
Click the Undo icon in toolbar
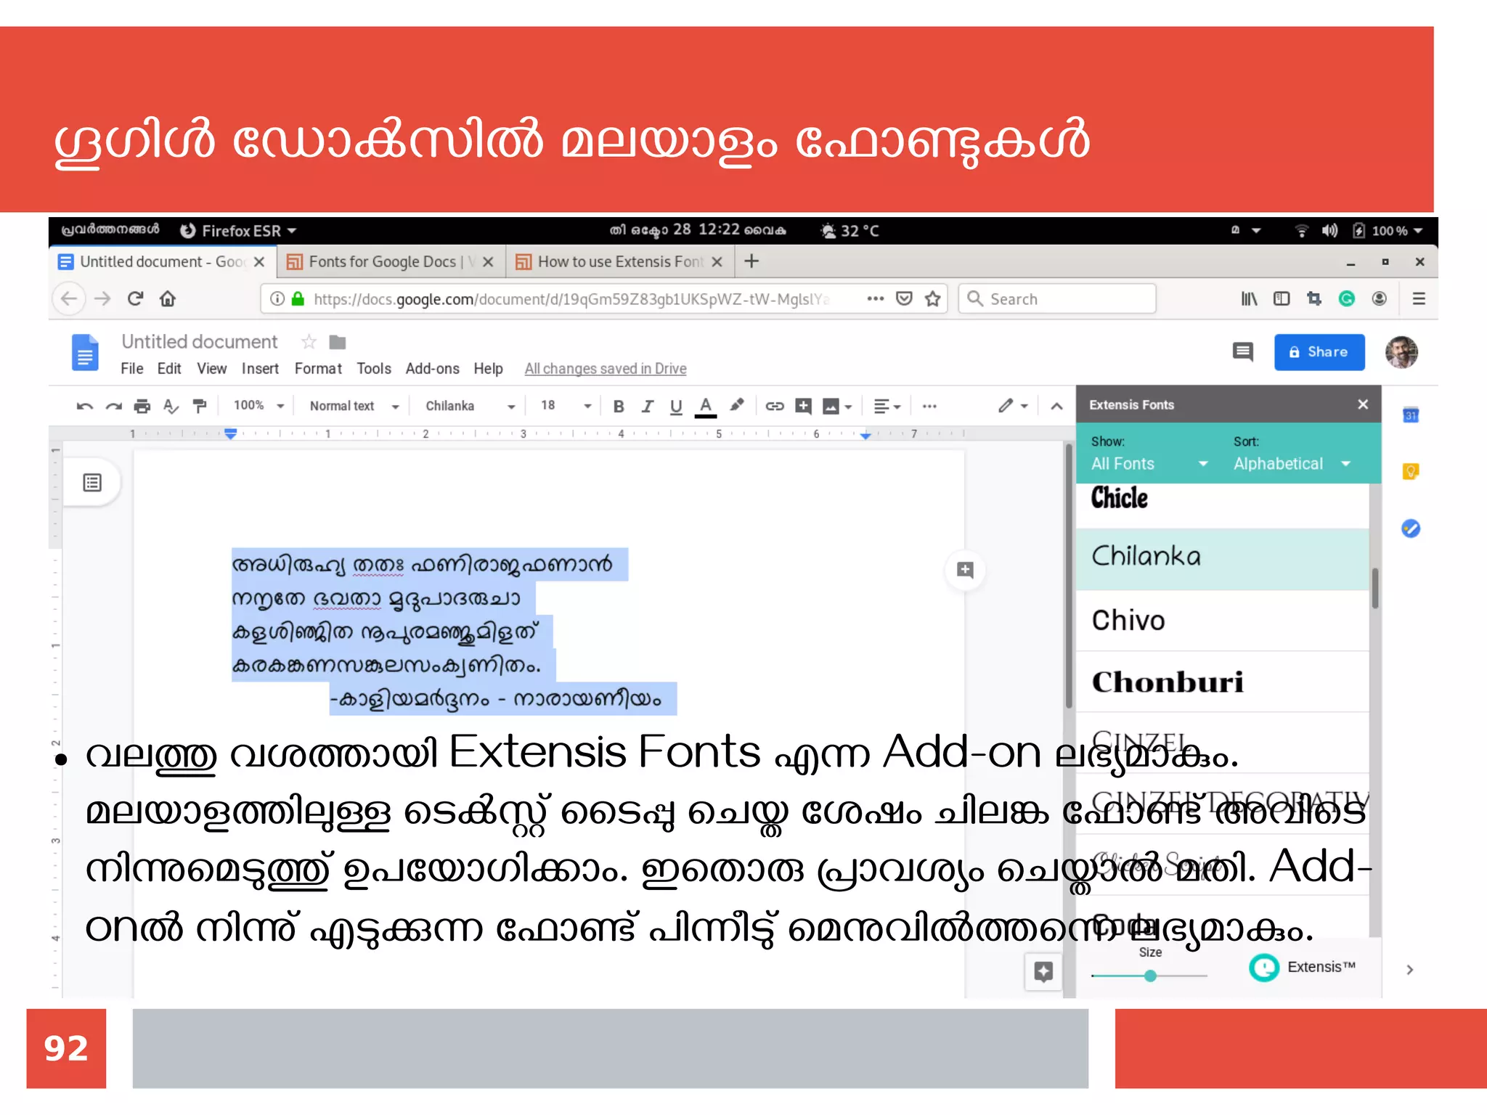click(85, 407)
